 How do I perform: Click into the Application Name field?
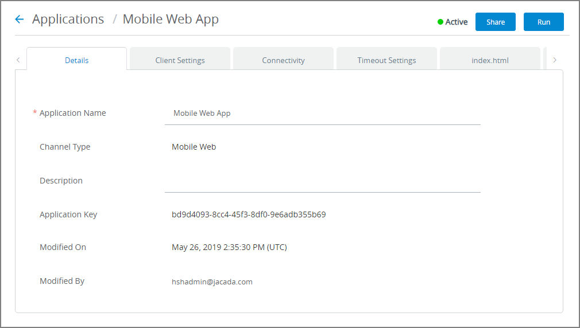tap(323, 114)
